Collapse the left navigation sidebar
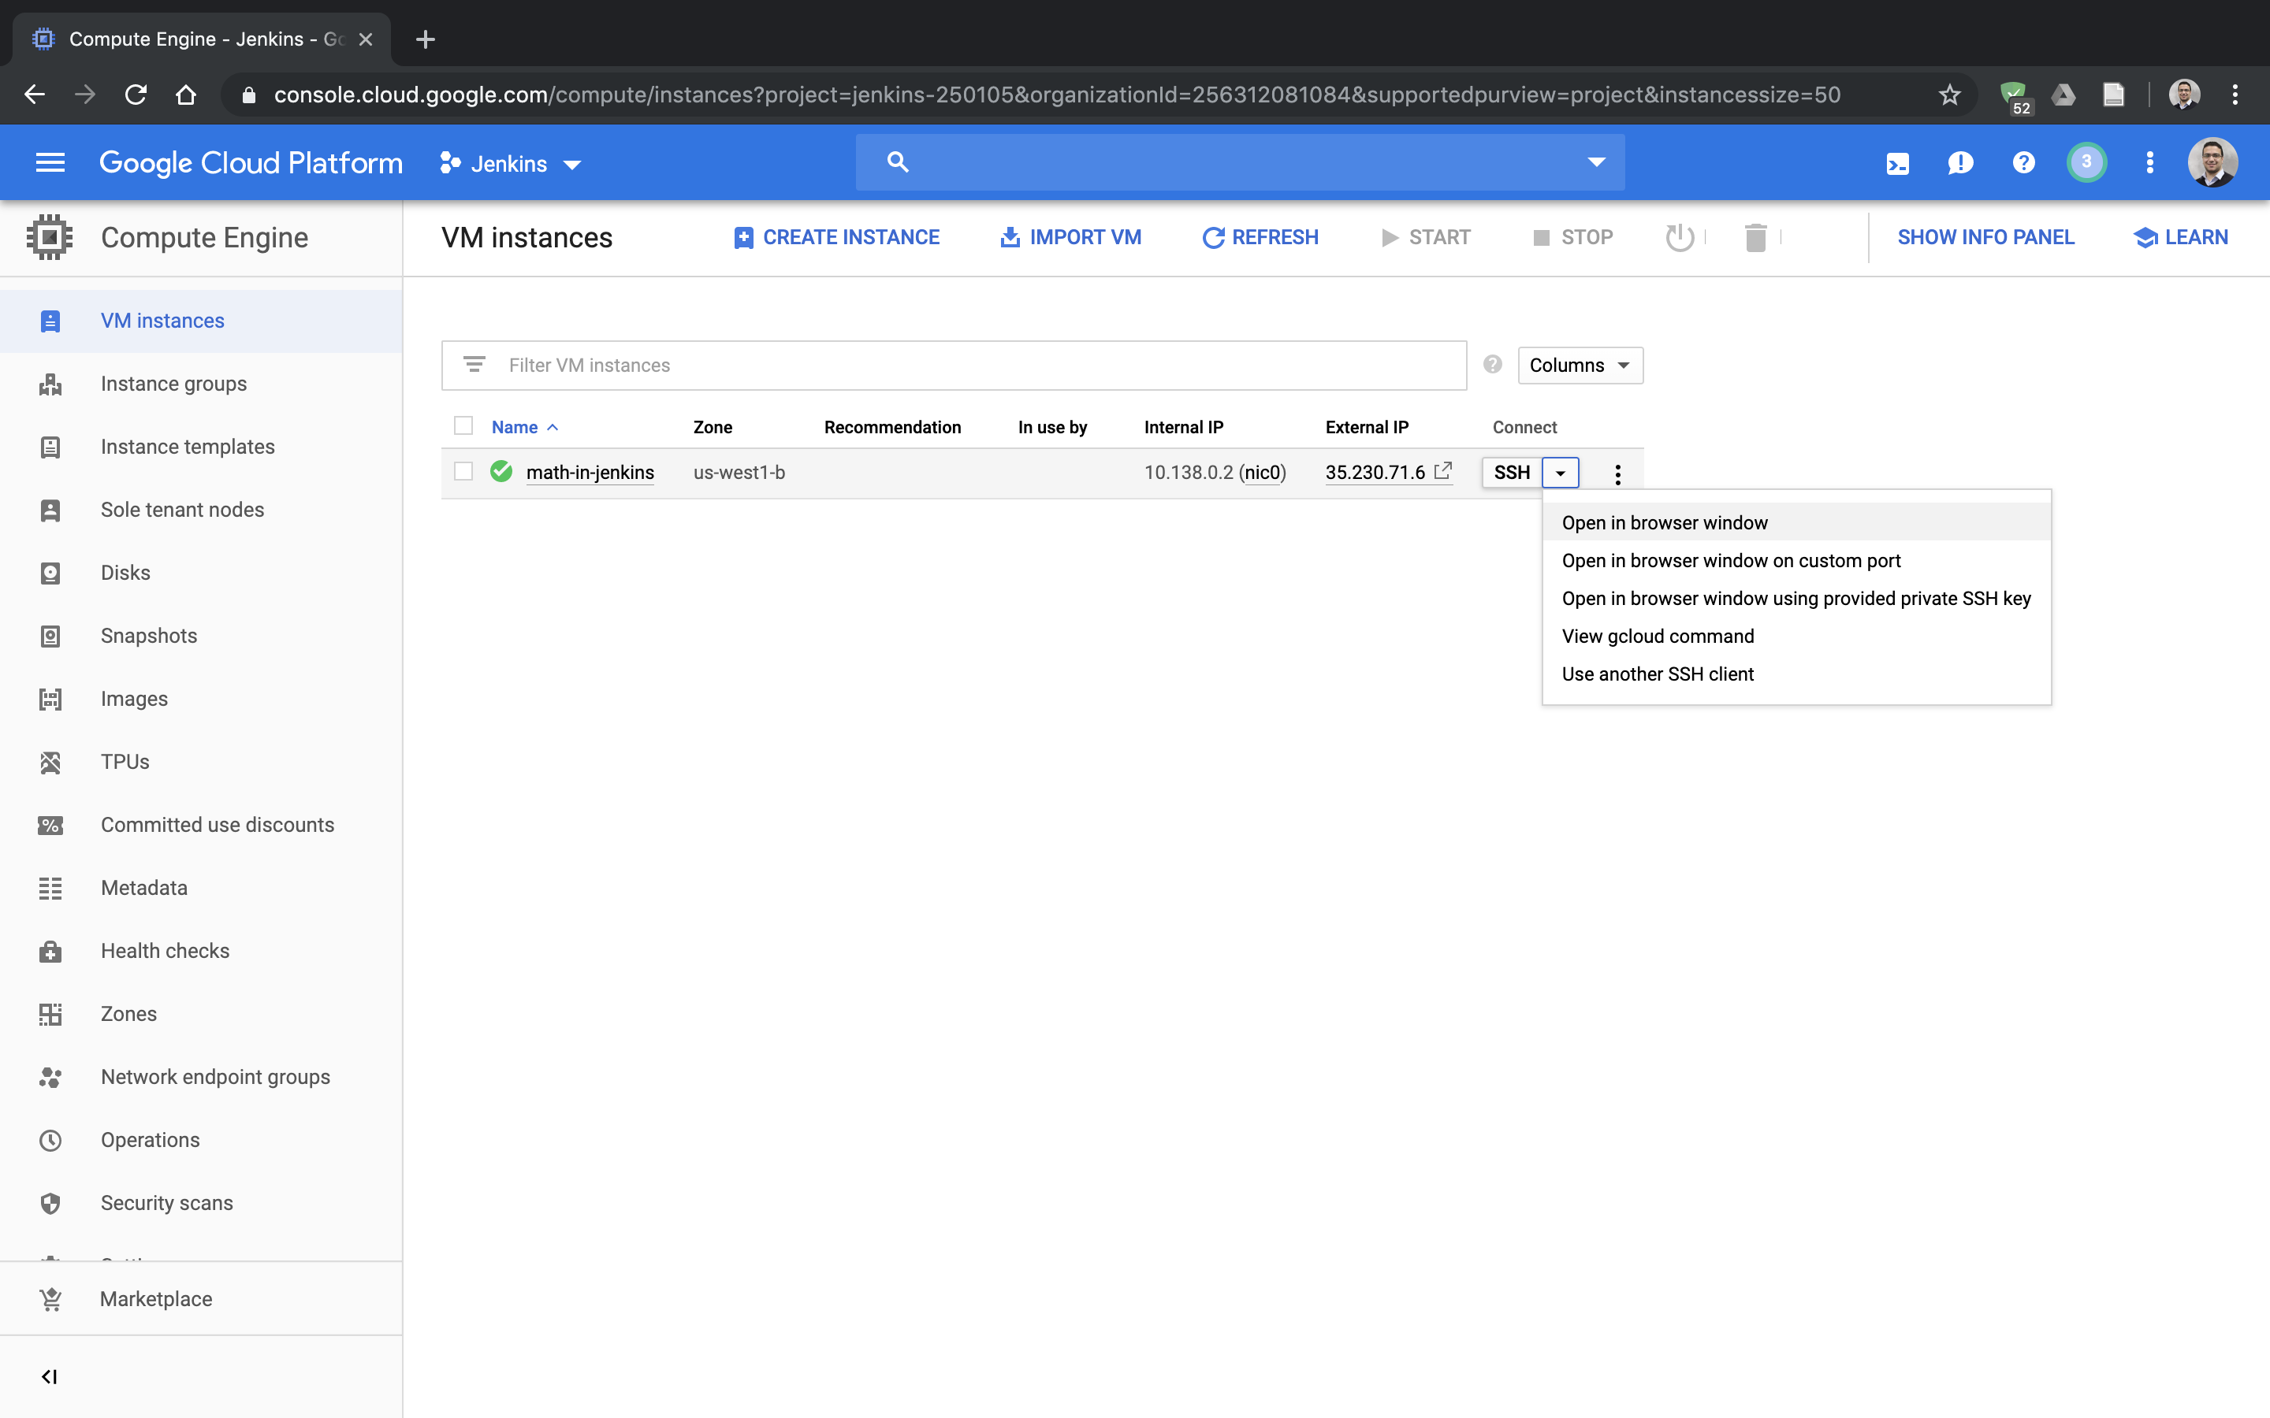The image size is (2270, 1418). click(50, 1375)
